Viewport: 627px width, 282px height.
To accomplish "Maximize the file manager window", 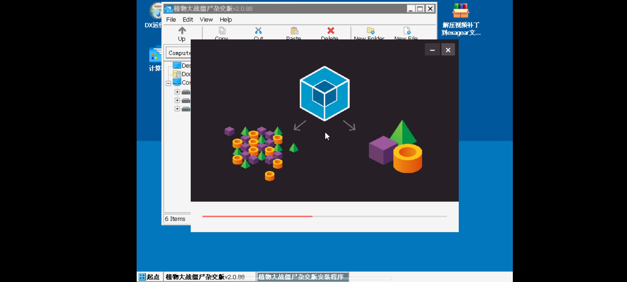I will [x=420, y=9].
